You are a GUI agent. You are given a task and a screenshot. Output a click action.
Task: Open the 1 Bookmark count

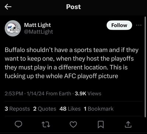[x=98, y=109]
